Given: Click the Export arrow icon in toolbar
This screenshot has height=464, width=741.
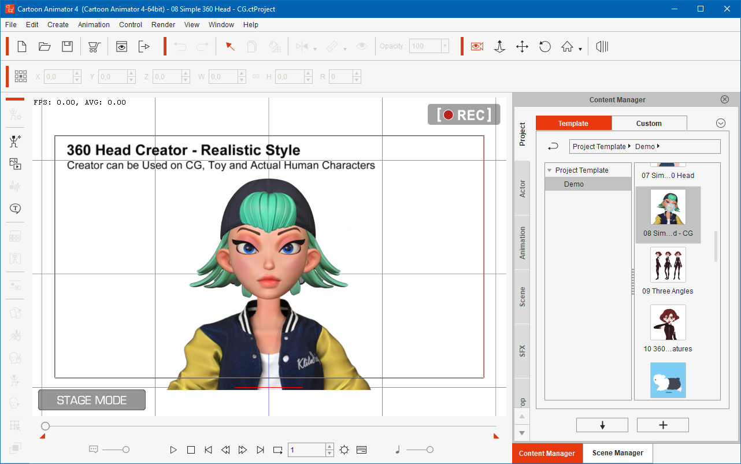Looking at the screenshot, I should (x=144, y=47).
